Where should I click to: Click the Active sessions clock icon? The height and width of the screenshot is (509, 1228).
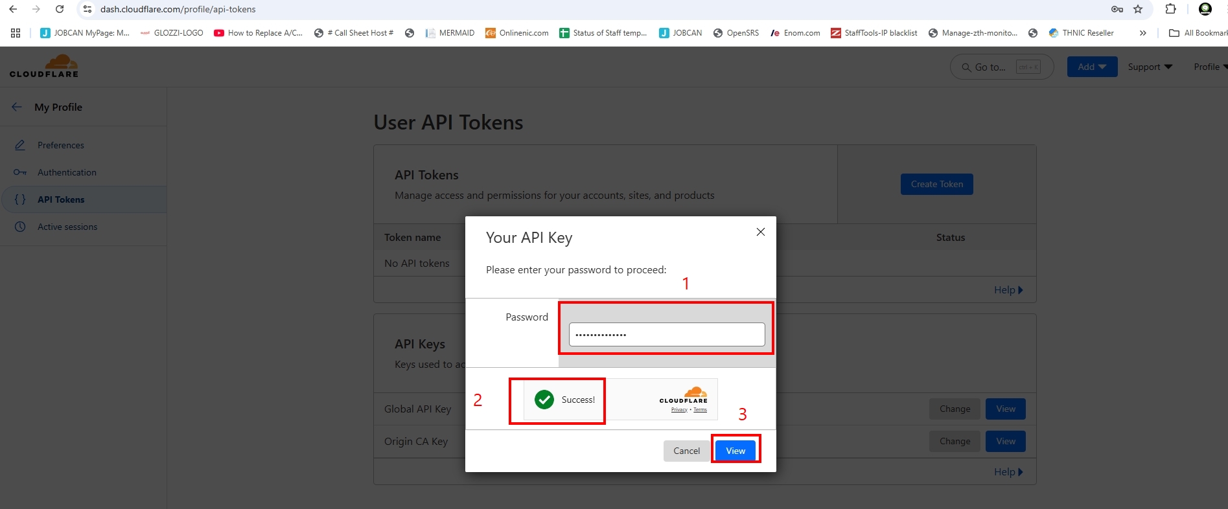click(x=20, y=227)
